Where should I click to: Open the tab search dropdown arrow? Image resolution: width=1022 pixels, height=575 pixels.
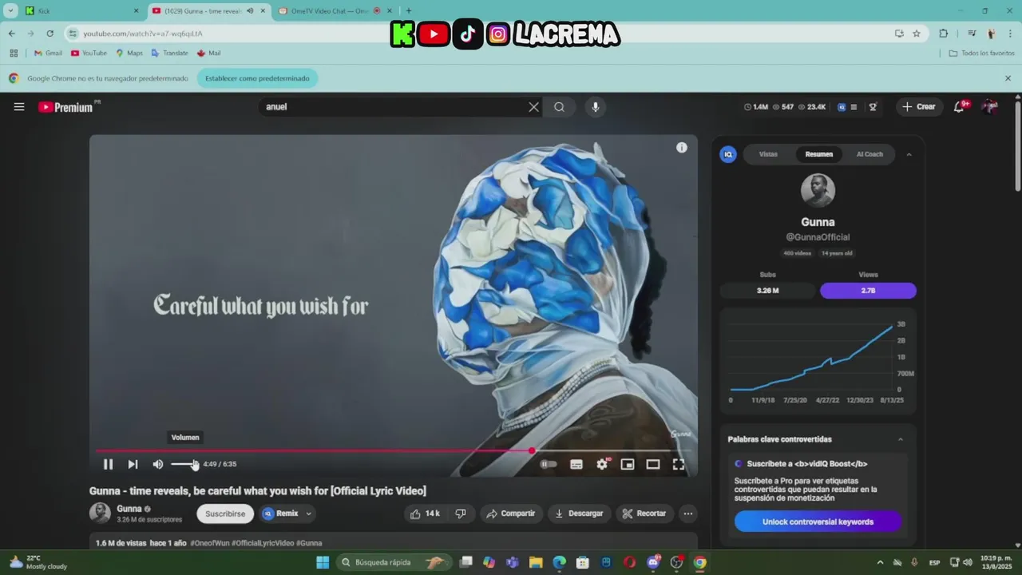coord(10,11)
